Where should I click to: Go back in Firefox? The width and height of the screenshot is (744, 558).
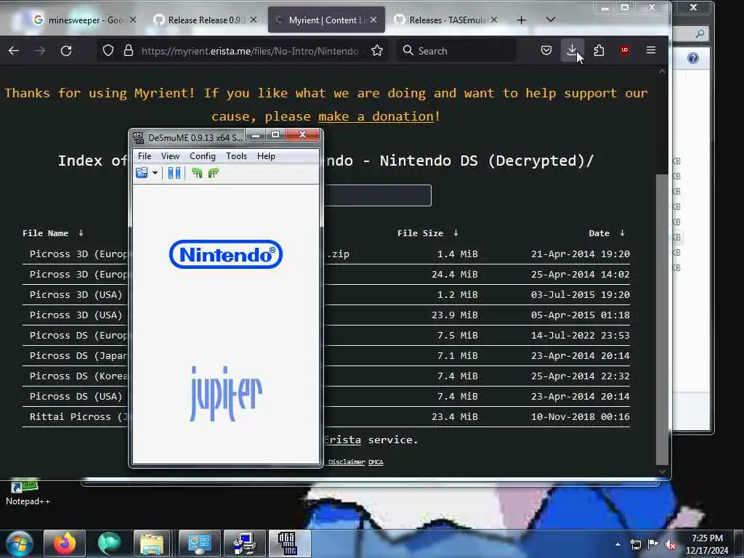[x=14, y=50]
